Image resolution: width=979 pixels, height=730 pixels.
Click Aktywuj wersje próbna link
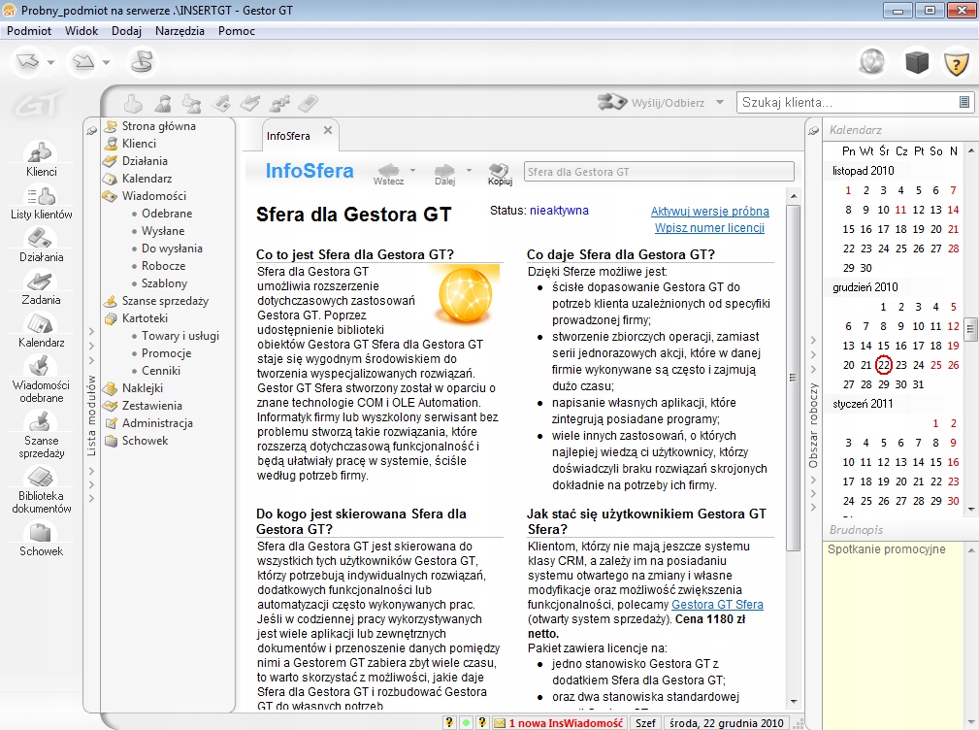709,211
